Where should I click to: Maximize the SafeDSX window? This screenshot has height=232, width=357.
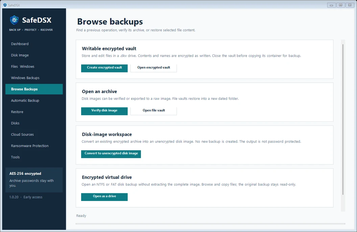[341, 5]
